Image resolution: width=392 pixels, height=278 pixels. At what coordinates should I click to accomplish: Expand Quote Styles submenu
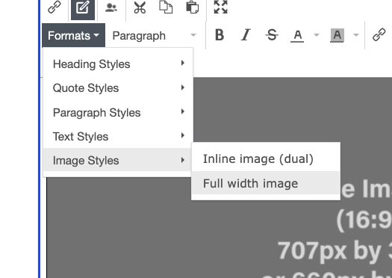point(118,88)
